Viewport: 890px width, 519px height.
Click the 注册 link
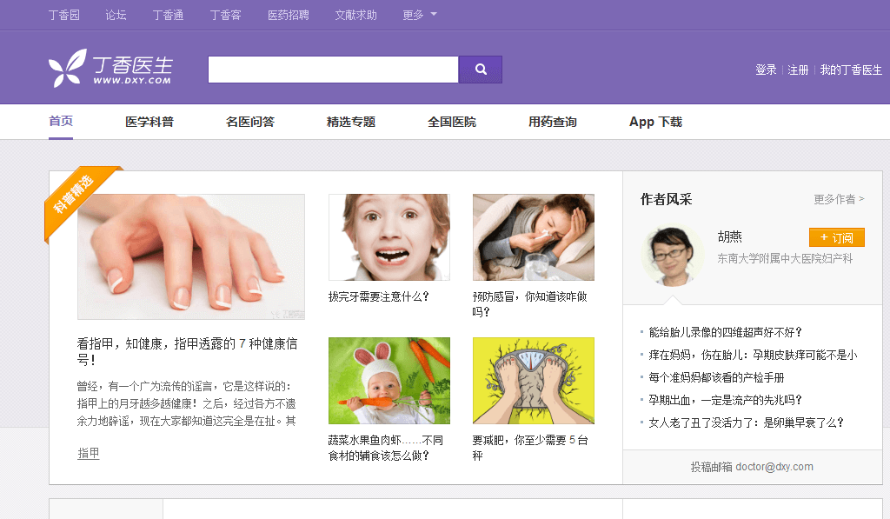798,70
